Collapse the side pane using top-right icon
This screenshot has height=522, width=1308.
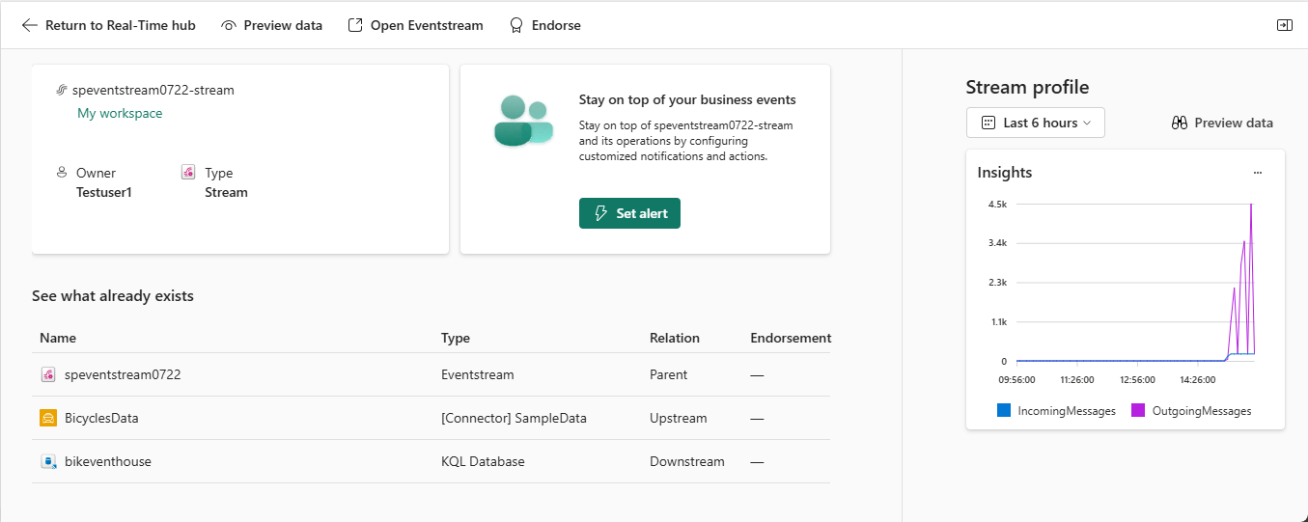point(1284,25)
